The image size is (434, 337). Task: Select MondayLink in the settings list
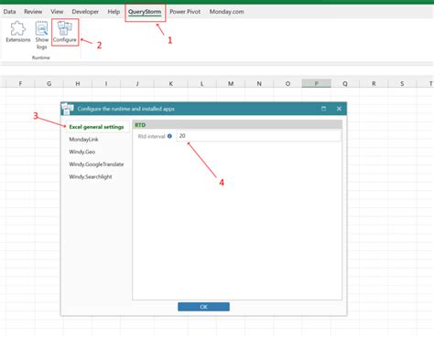coord(83,140)
